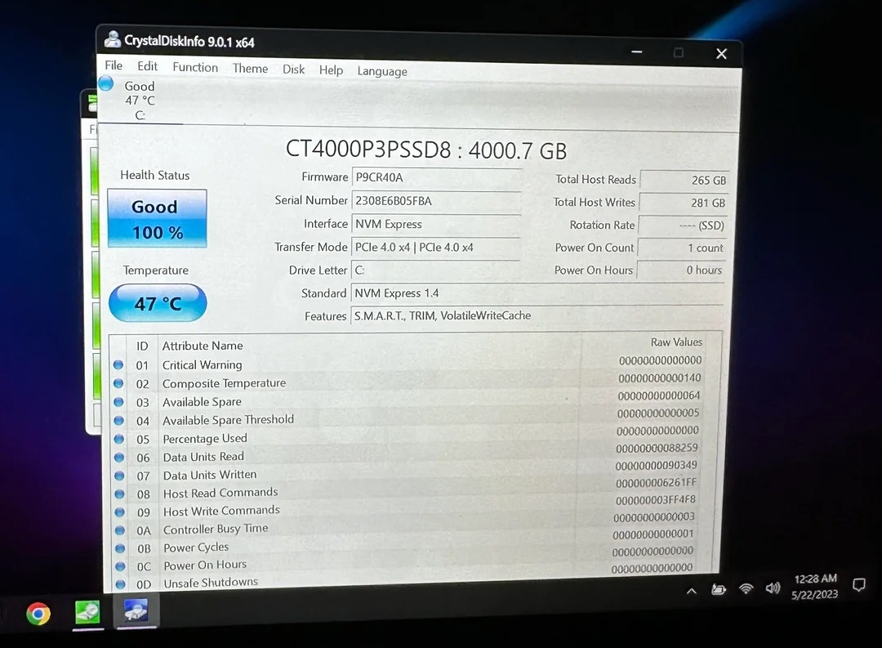882x648 pixels.
Task: Open the Theme menu
Action: (250, 69)
